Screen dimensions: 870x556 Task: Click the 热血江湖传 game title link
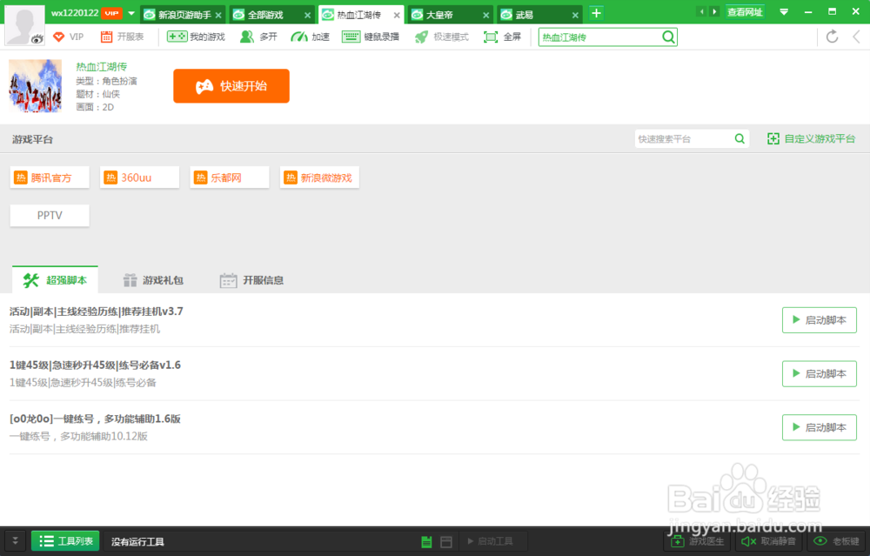point(102,67)
